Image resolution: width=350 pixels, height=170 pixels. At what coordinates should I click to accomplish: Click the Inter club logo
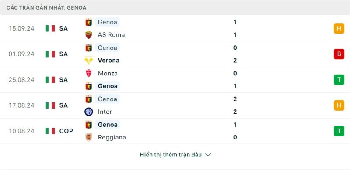point(89,112)
